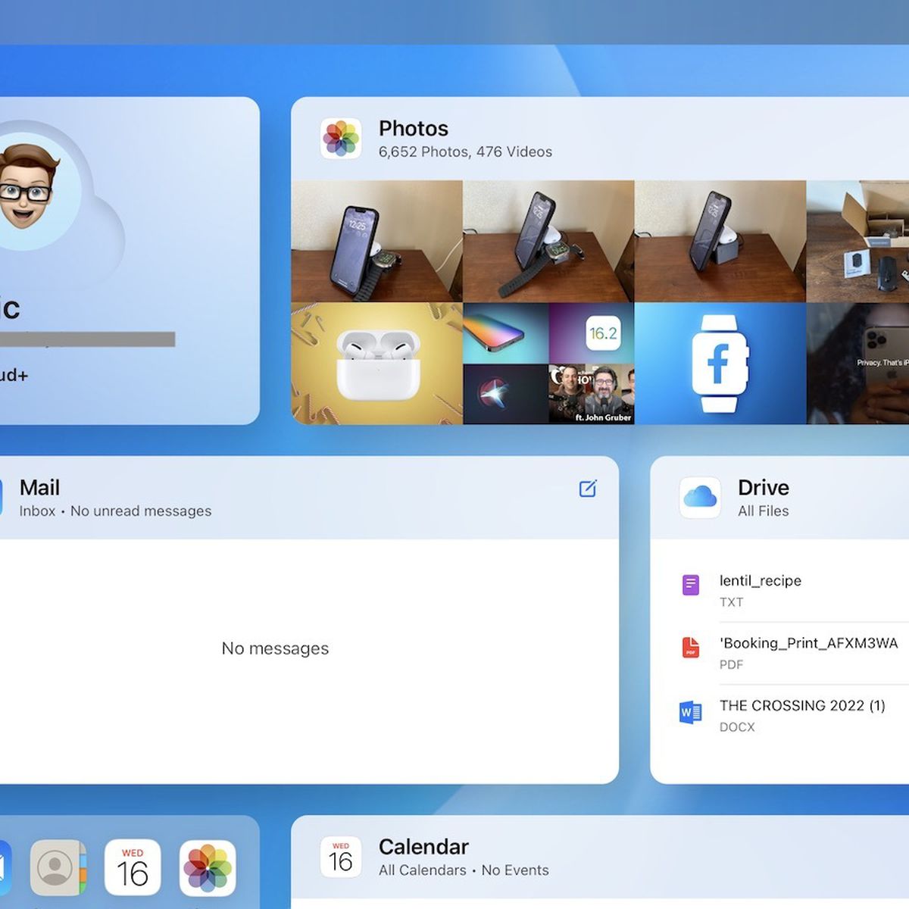Open Calendar app icon in the bottom dock
This screenshot has width=909, height=909.
133,867
